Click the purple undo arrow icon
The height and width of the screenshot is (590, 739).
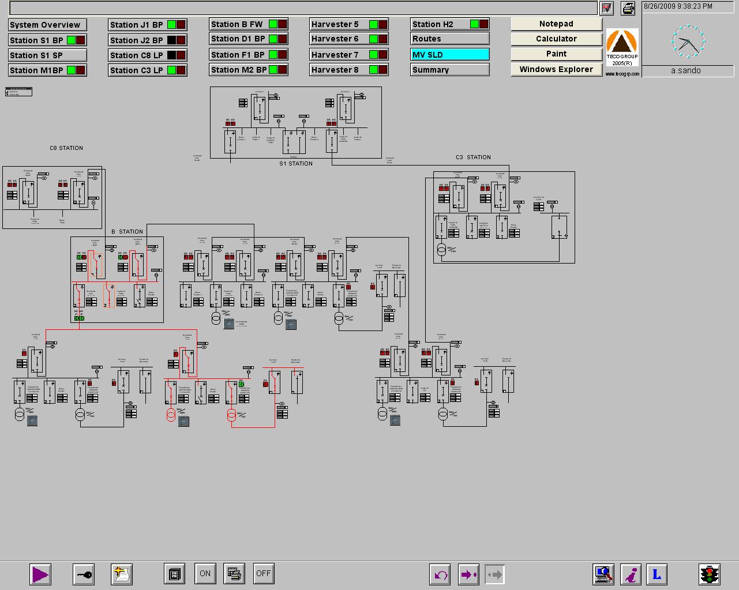click(x=441, y=574)
